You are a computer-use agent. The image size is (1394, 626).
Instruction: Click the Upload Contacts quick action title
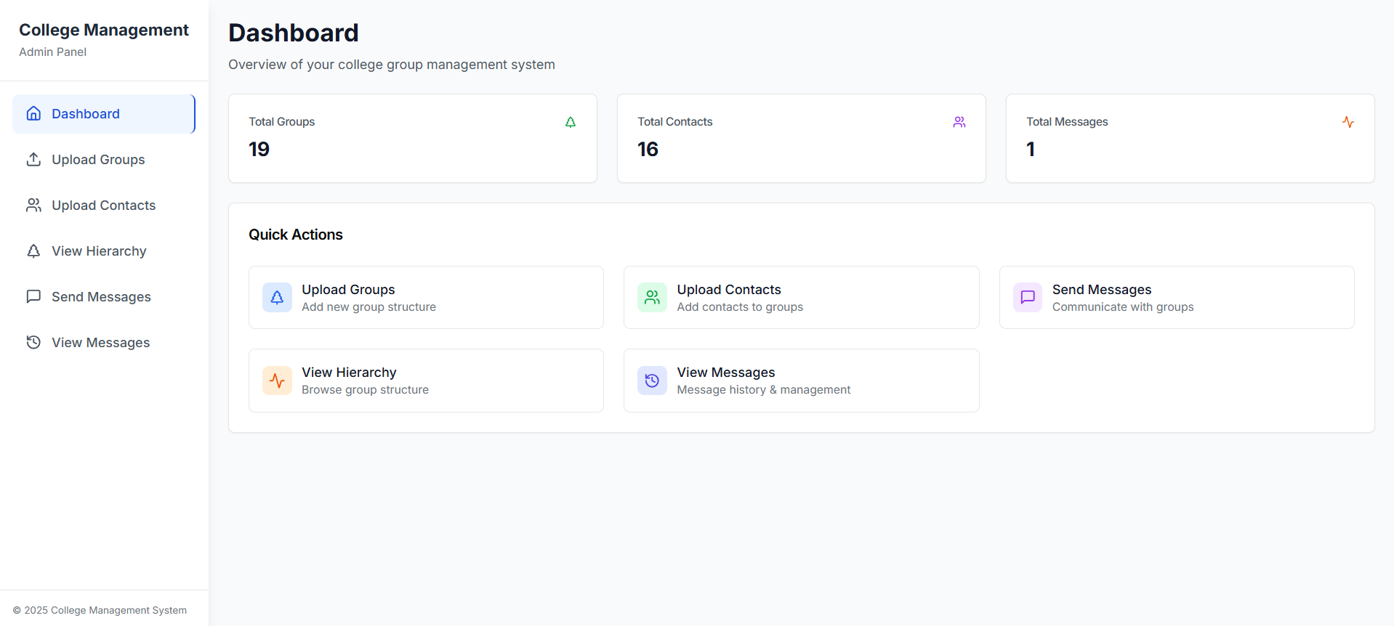coord(729,289)
